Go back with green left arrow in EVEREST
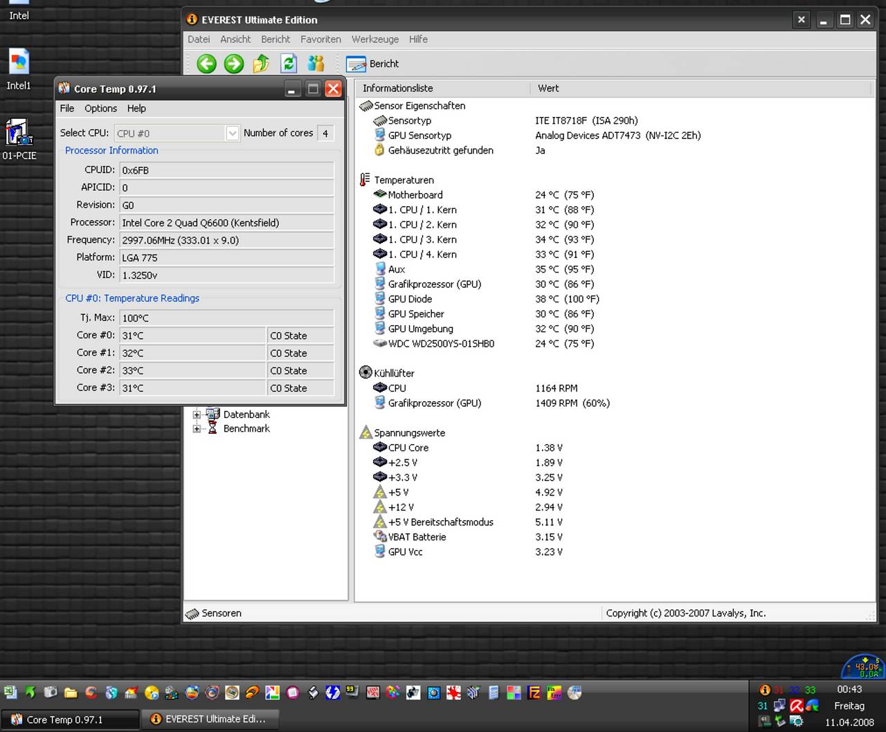This screenshot has height=732, width=886. [x=206, y=64]
